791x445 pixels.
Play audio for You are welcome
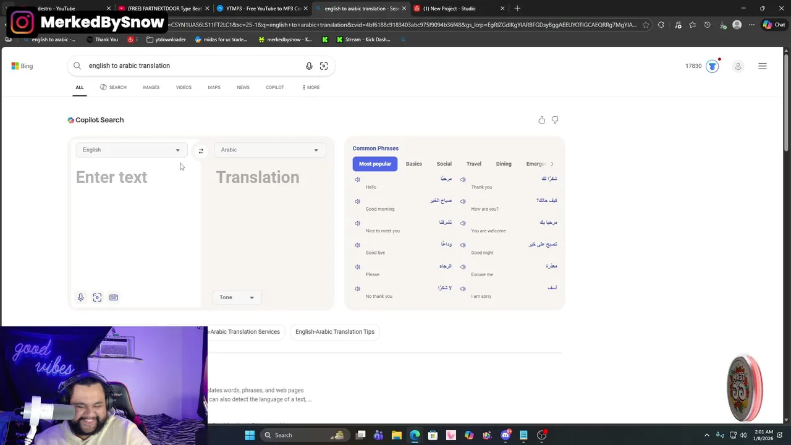tap(463, 223)
